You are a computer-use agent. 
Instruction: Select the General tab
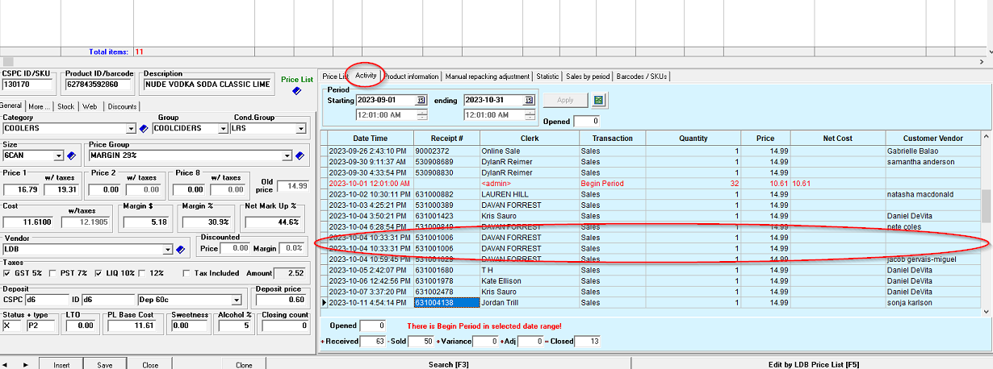(11, 106)
